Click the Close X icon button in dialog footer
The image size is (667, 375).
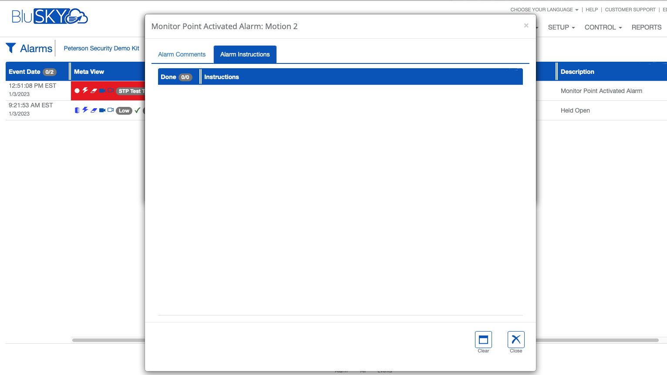click(x=516, y=340)
